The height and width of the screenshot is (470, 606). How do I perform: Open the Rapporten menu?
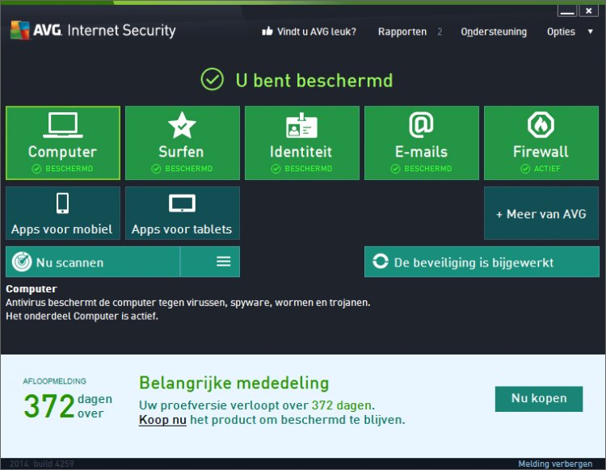[x=402, y=31]
